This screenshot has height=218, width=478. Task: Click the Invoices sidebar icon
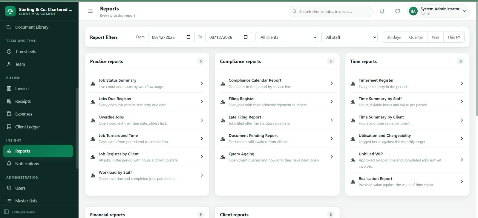[x=9, y=89]
